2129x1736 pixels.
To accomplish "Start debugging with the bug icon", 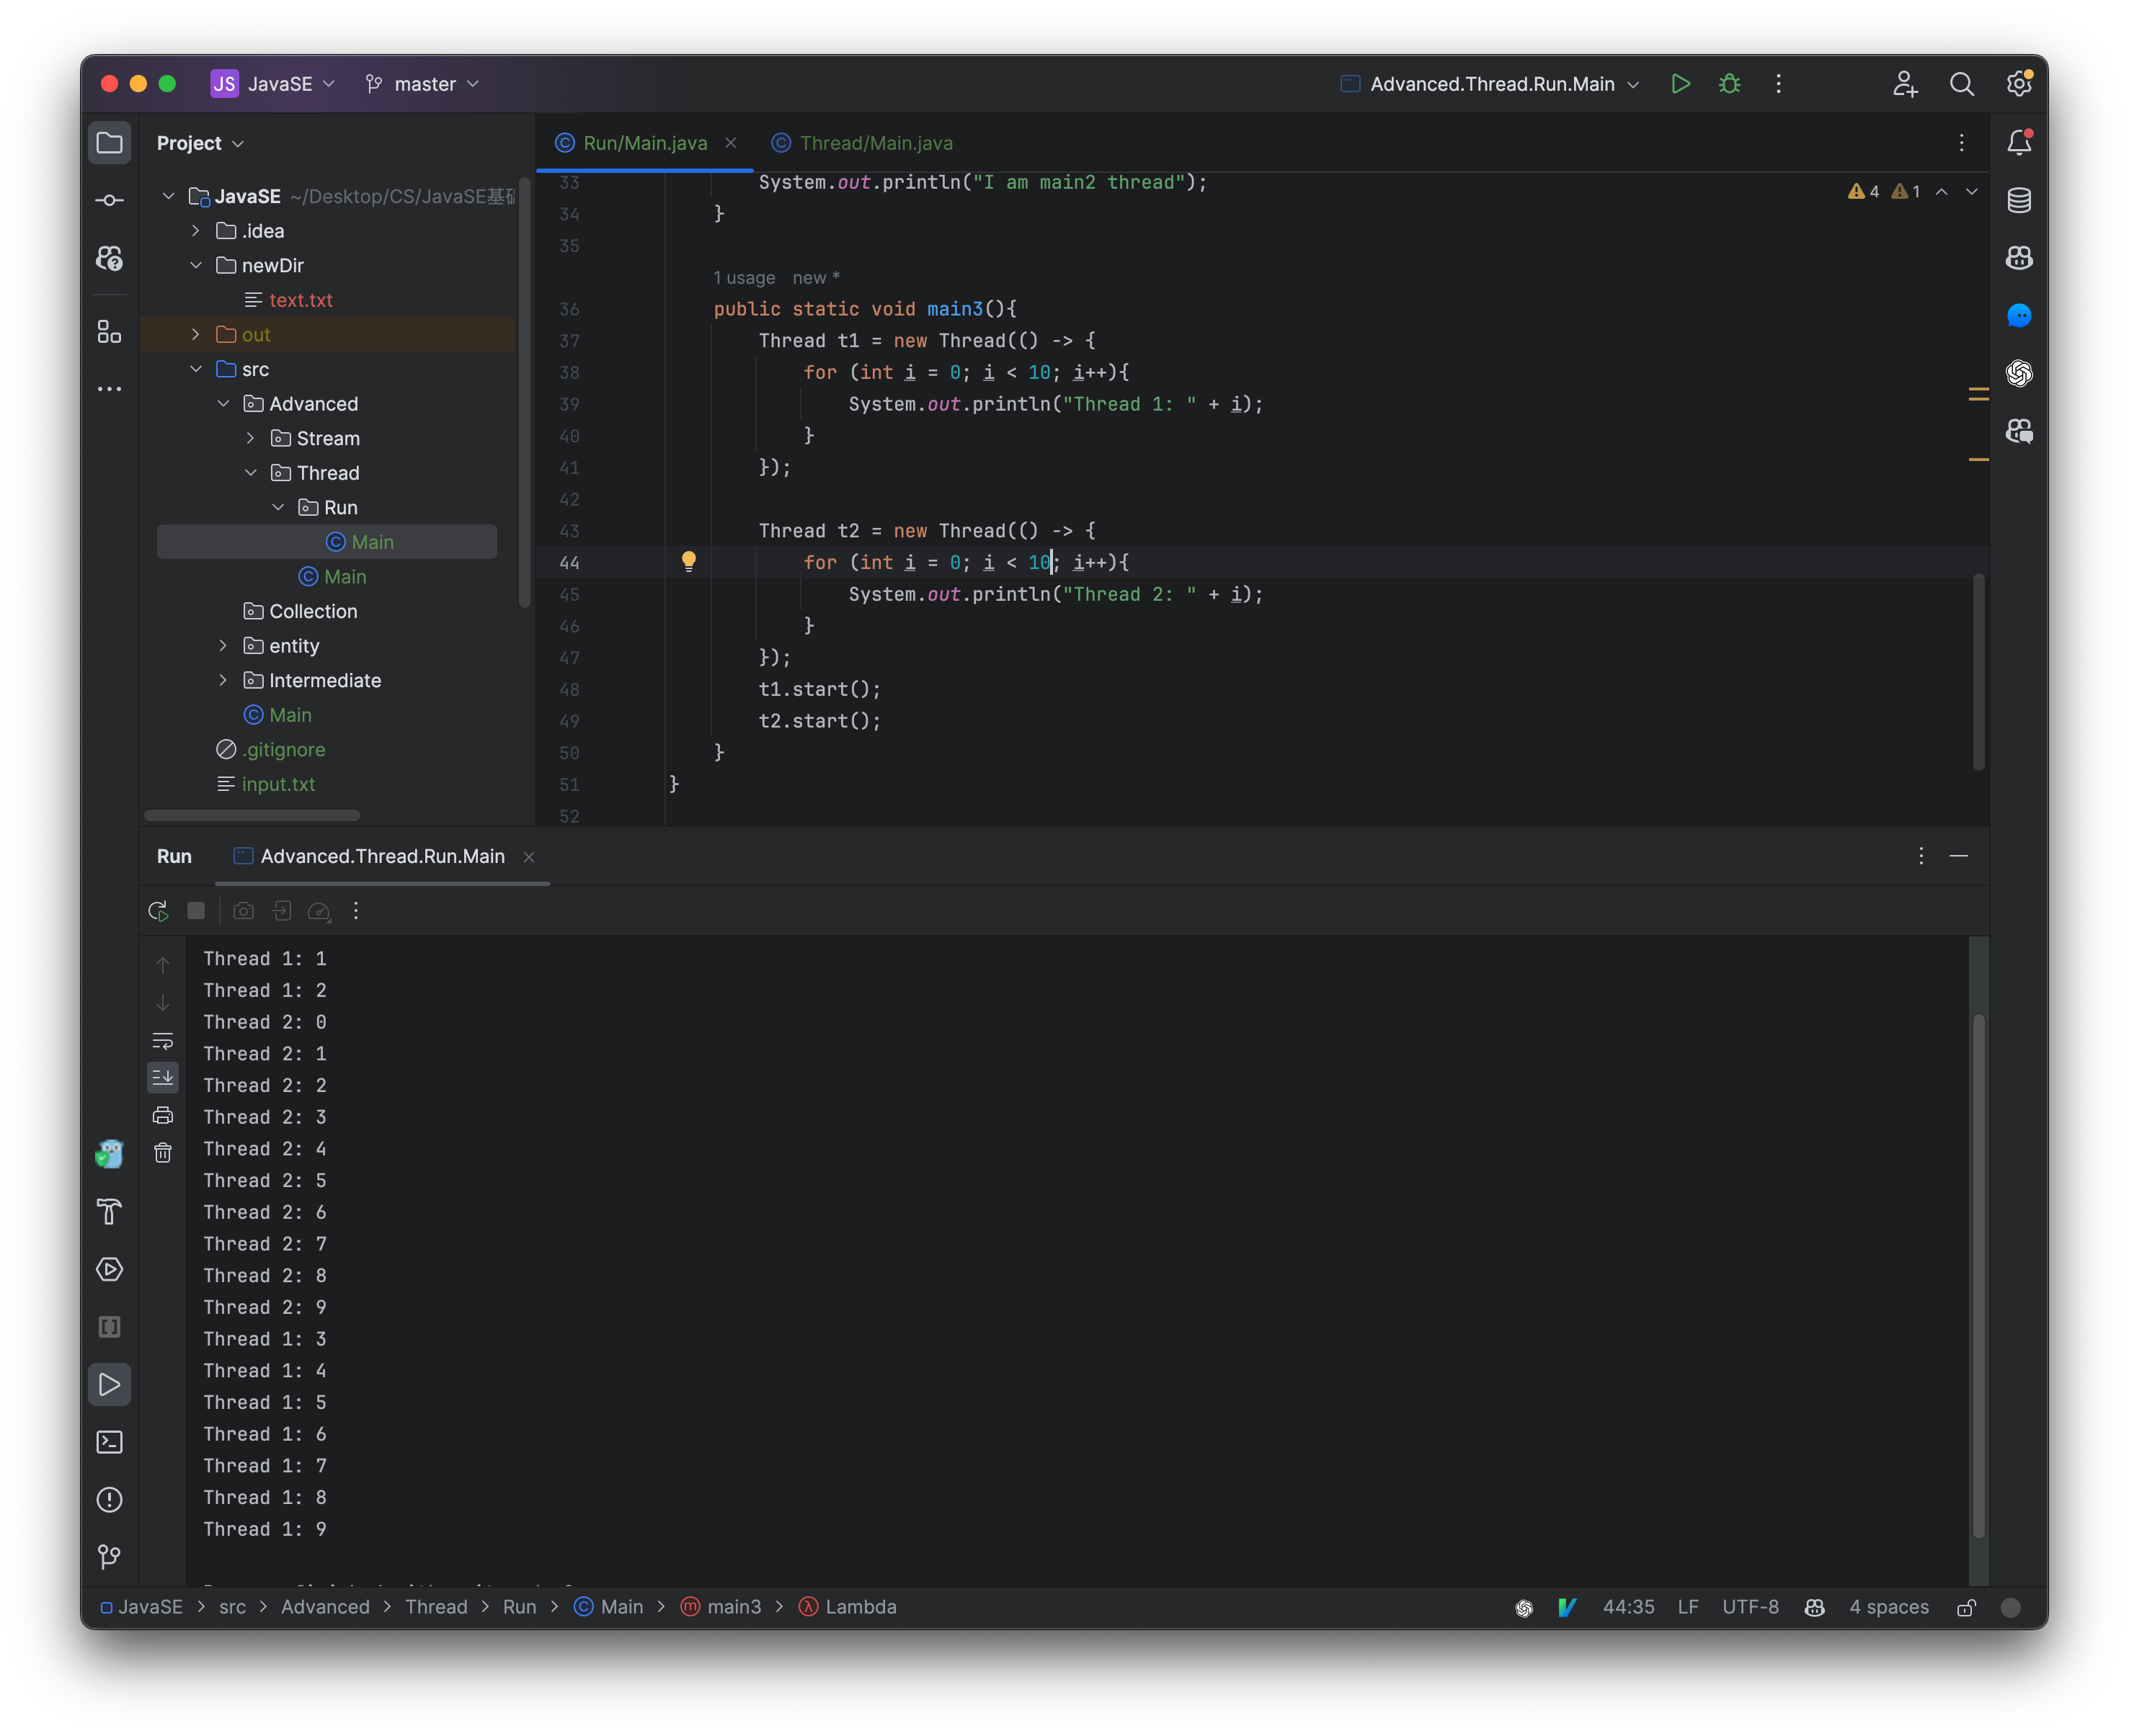I will click(x=1730, y=84).
